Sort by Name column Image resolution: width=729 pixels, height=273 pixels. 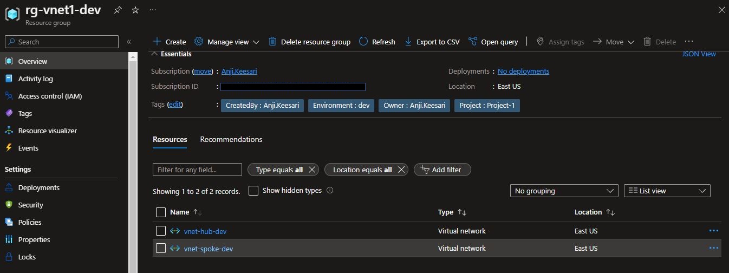click(x=185, y=212)
